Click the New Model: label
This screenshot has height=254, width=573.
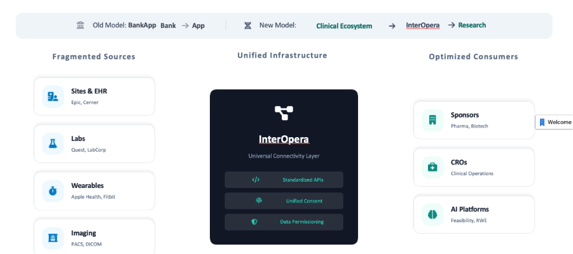coord(278,25)
